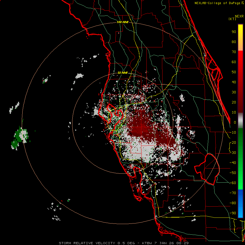Click the -50 value on the velocity scale
Screen dimensions: 245x245
233,173
